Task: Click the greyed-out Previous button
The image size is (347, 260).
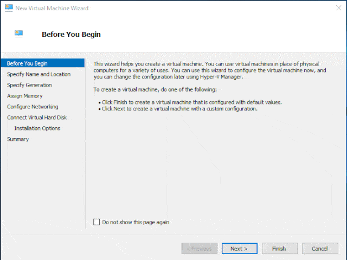Action: 199,249
